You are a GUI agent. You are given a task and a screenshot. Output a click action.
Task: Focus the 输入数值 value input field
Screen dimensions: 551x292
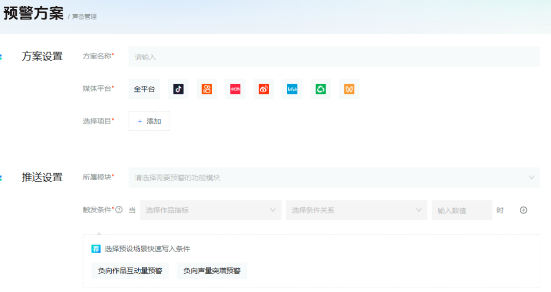tap(462, 210)
